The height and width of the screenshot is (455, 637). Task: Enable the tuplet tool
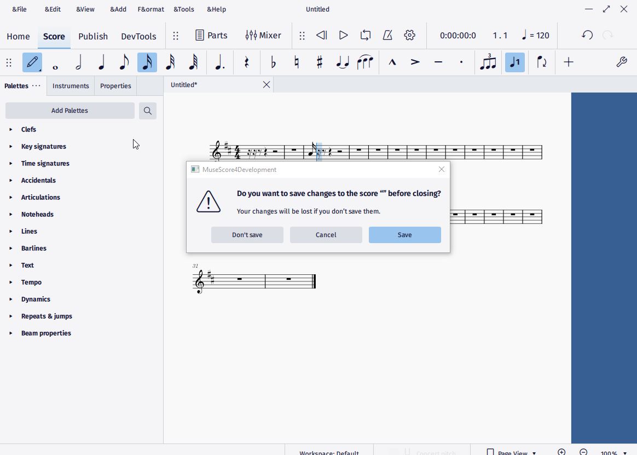coord(488,62)
